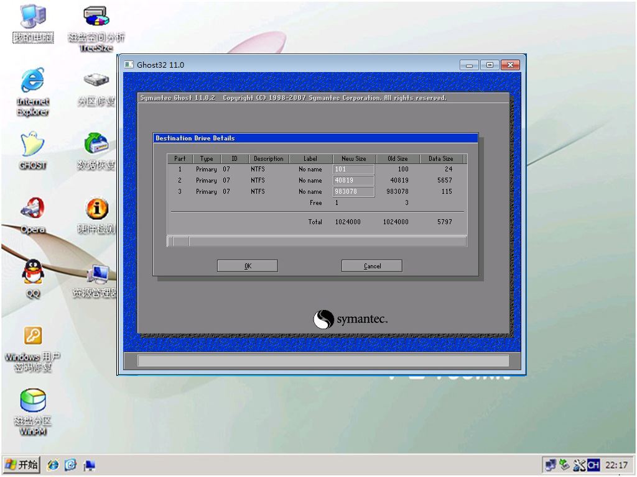
Task: Click the Total Data Size 5797
Action: (444, 222)
